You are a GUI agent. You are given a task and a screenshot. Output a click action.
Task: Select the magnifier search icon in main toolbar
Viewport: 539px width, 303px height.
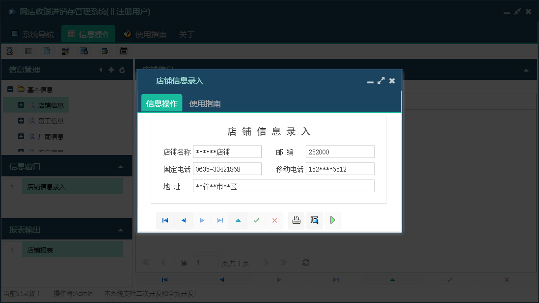10,50
